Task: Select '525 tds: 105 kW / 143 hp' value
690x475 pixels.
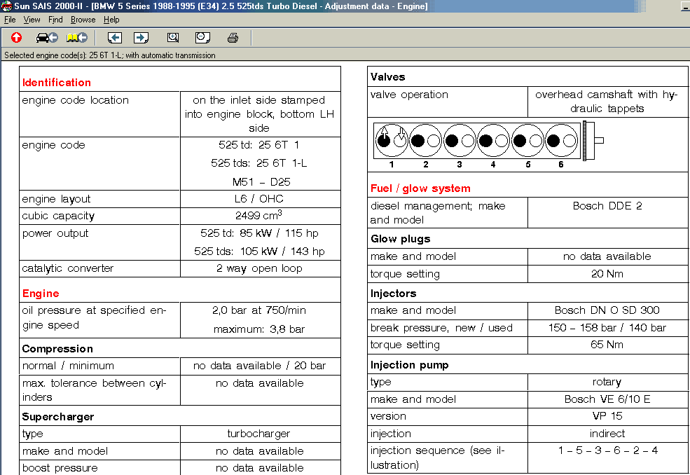Action: click(259, 252)
